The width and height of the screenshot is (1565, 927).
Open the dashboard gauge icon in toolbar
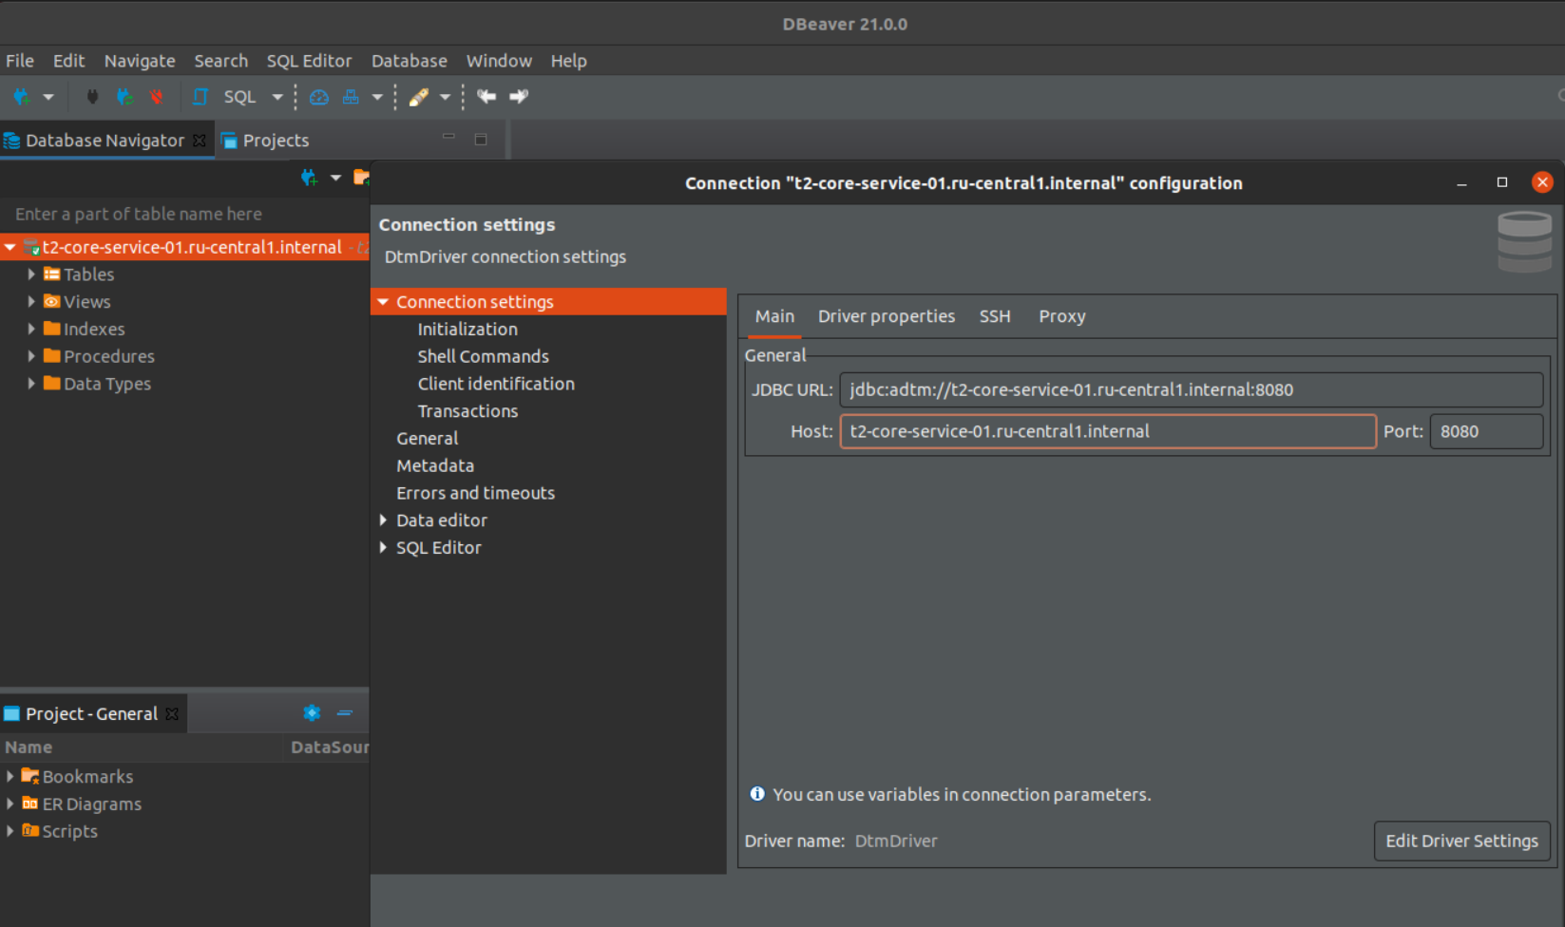pos(319,97)
